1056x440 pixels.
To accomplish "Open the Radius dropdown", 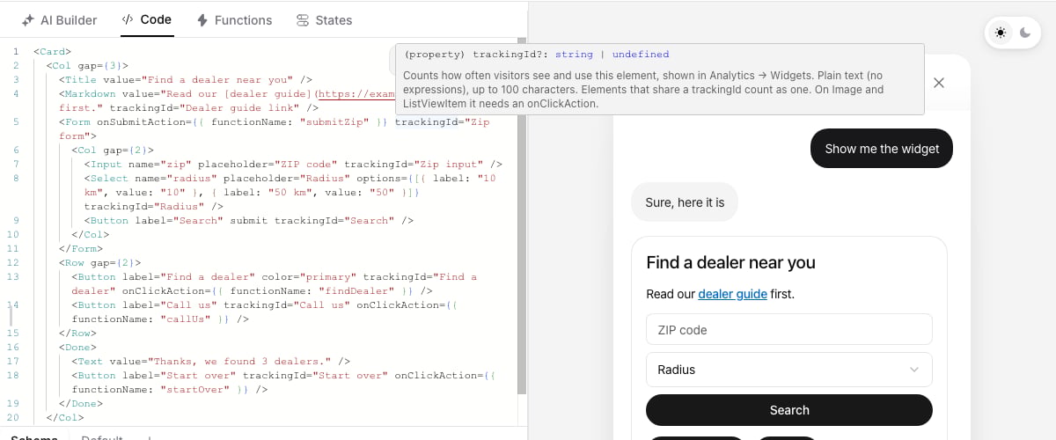I will click(x=789, y=370).
